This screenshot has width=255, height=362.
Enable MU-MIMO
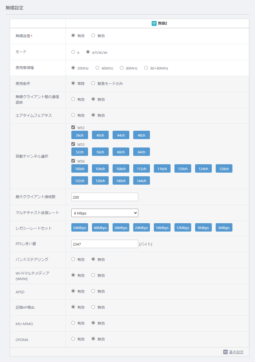[x=73, y=323]
